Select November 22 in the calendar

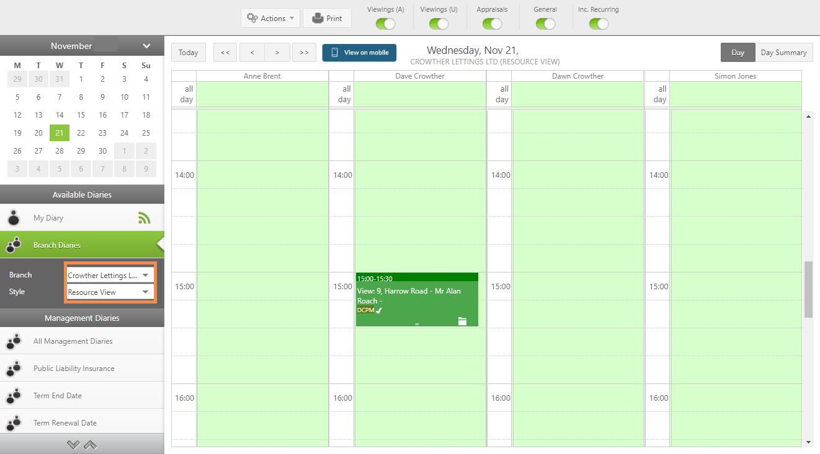(81, 133)
